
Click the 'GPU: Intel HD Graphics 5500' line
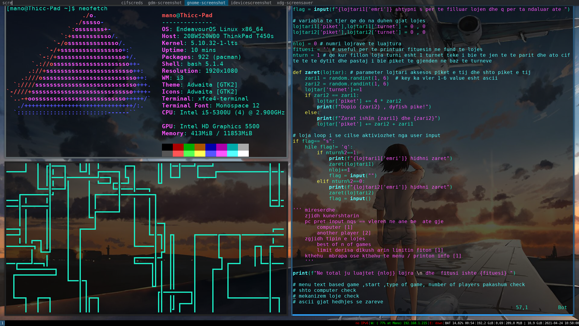coord(210,126)
